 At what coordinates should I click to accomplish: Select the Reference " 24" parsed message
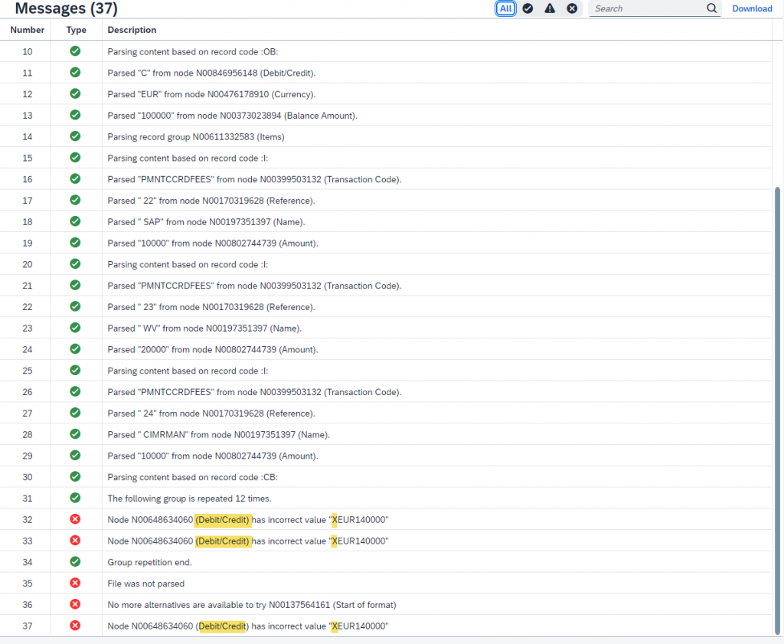[x=211, y=414]
